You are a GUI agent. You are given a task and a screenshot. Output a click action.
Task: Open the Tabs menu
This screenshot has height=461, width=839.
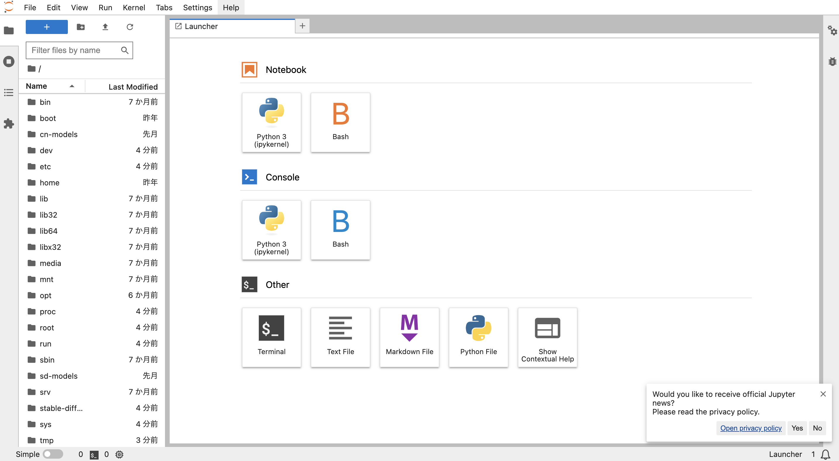pyautogui.click(x=164, y=7)
